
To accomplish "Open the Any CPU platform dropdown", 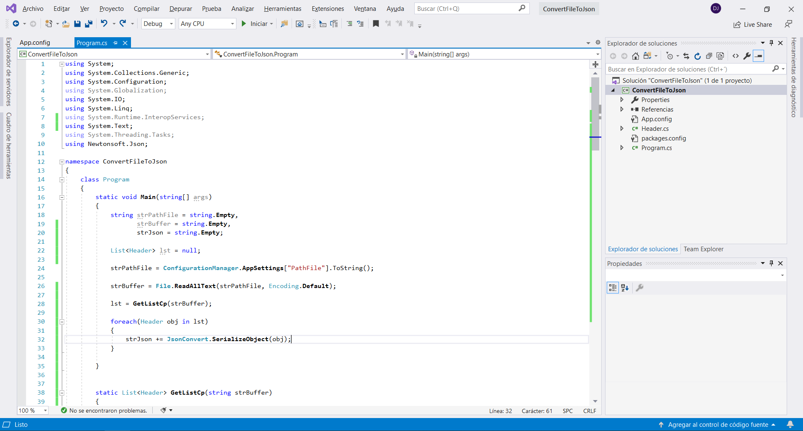I will [207, 24].
